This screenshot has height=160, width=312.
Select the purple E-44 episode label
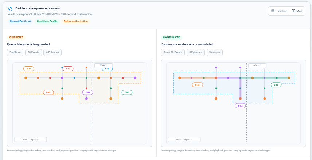[x=88, y=92]
